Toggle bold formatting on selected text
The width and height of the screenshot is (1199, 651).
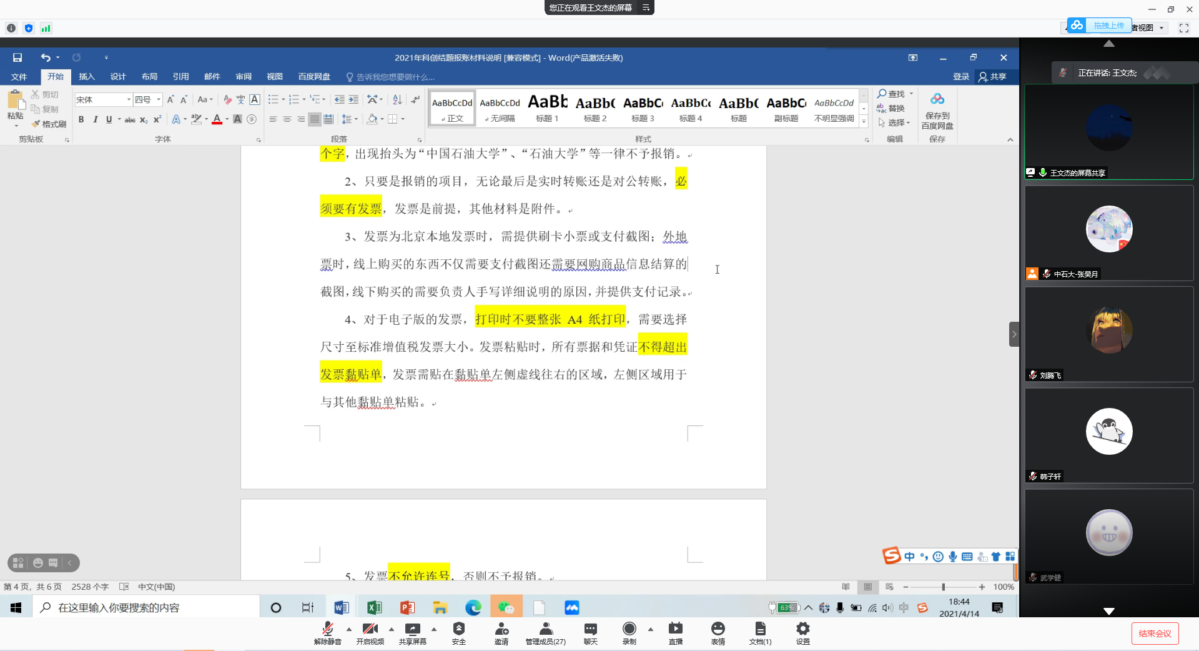click(x=81, y=119)
